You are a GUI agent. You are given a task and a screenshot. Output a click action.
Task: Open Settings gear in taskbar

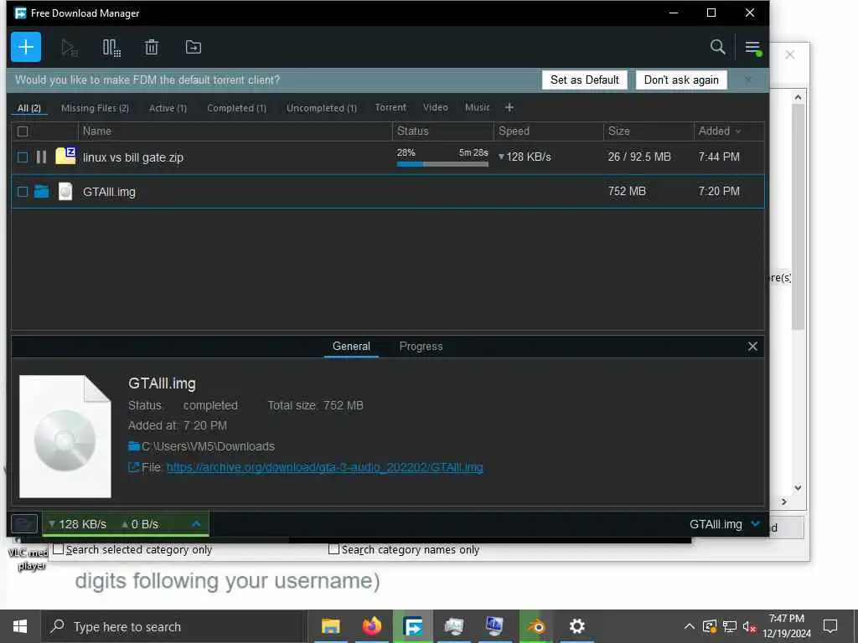576,626
